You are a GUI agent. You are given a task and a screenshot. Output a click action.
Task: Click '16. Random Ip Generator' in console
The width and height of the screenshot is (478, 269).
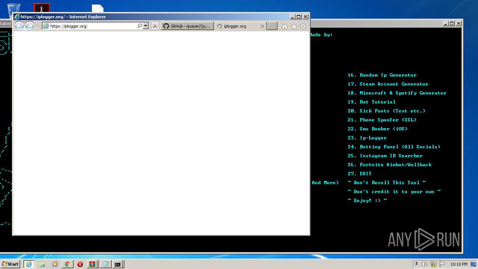point(382,75)
